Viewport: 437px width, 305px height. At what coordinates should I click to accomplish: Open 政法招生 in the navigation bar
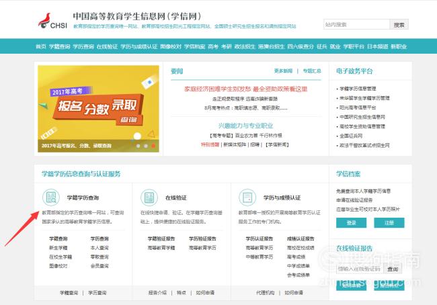[x=245, y=46]
